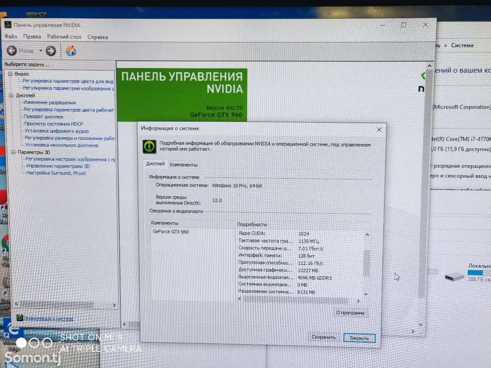
Task: Open Просмотр состояния HDCP
Action: (x=54, y=124)
